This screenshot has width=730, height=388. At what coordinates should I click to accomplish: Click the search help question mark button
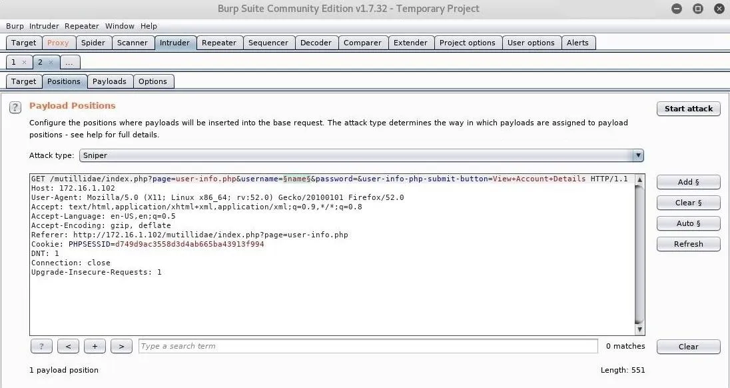pos(41,346)
